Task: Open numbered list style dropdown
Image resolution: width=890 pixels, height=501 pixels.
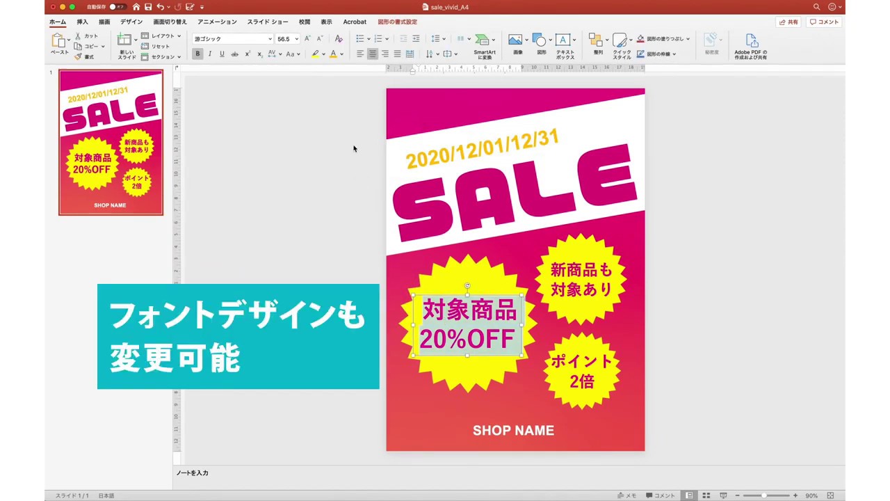Action: (388, 39)
